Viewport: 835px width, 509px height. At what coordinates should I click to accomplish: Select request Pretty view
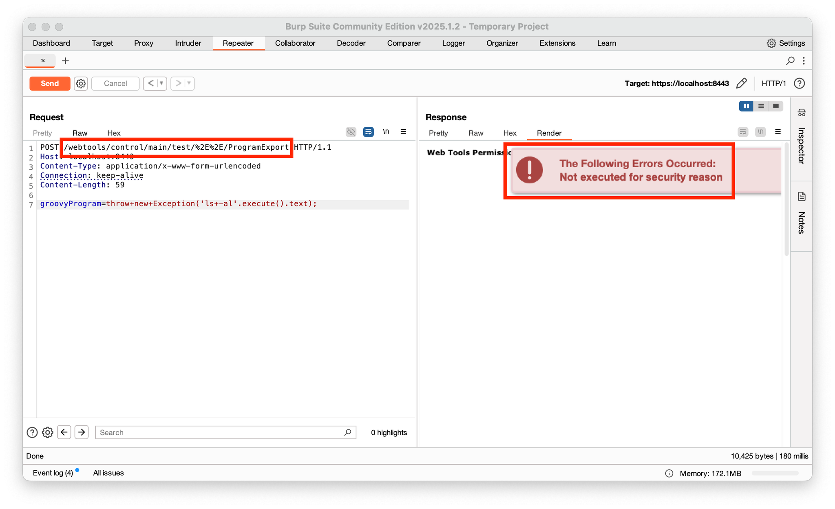[x=42, y=133]
